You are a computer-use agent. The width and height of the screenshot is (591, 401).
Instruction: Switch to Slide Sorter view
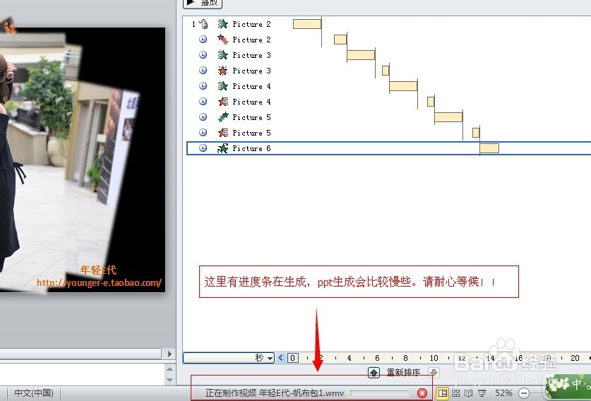click(455, 393)
